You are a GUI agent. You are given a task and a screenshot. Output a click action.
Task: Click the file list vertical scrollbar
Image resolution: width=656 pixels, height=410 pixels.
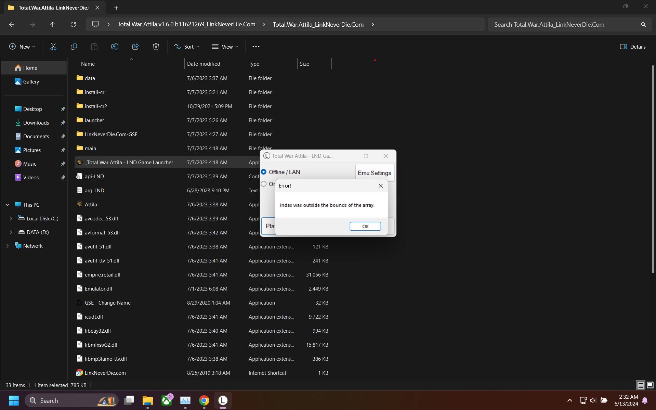point(654,169)
